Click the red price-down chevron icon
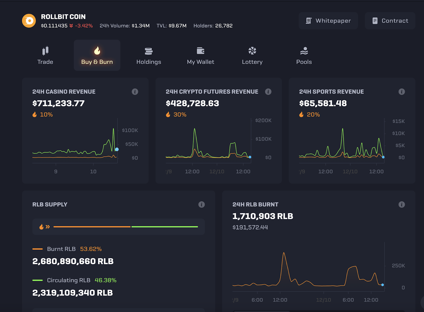The height and width of the screenshot is (312, 424). (71, 26)
